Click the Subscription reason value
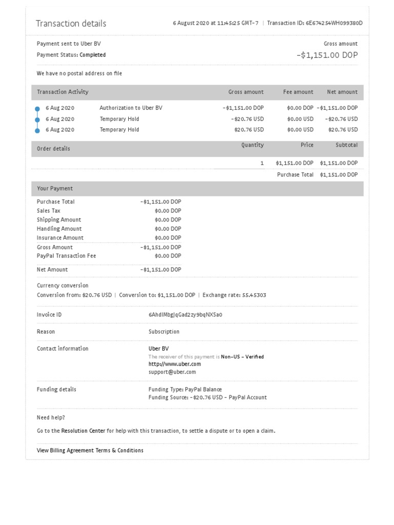 click(164, 332)
